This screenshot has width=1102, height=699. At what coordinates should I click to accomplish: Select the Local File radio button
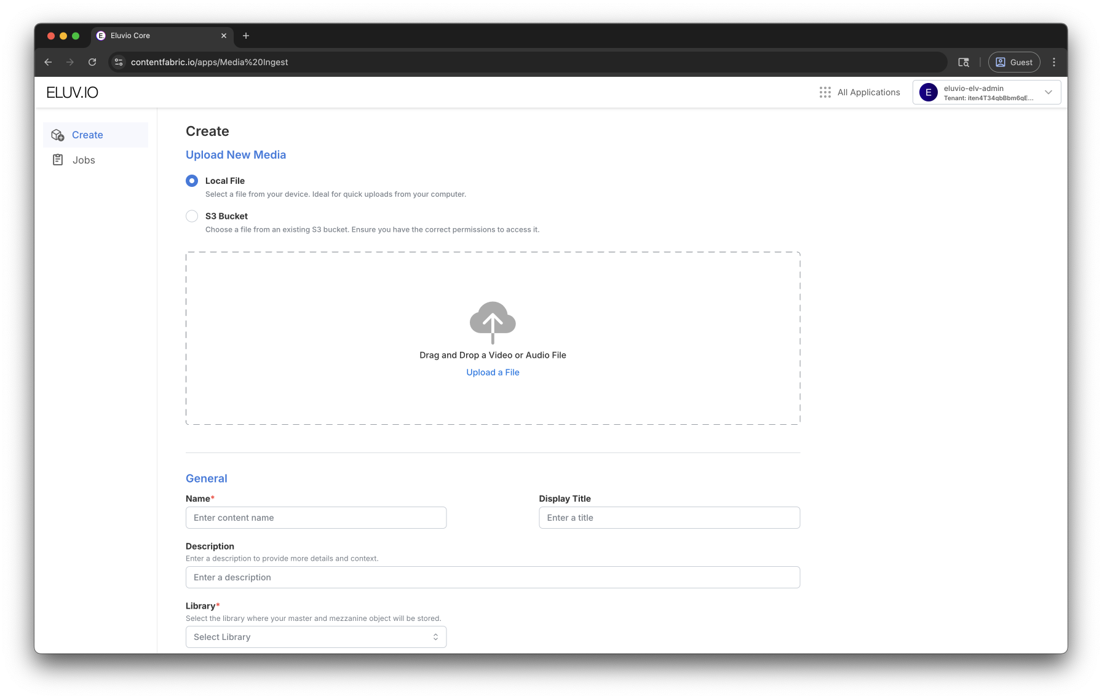tap(192, 181)
